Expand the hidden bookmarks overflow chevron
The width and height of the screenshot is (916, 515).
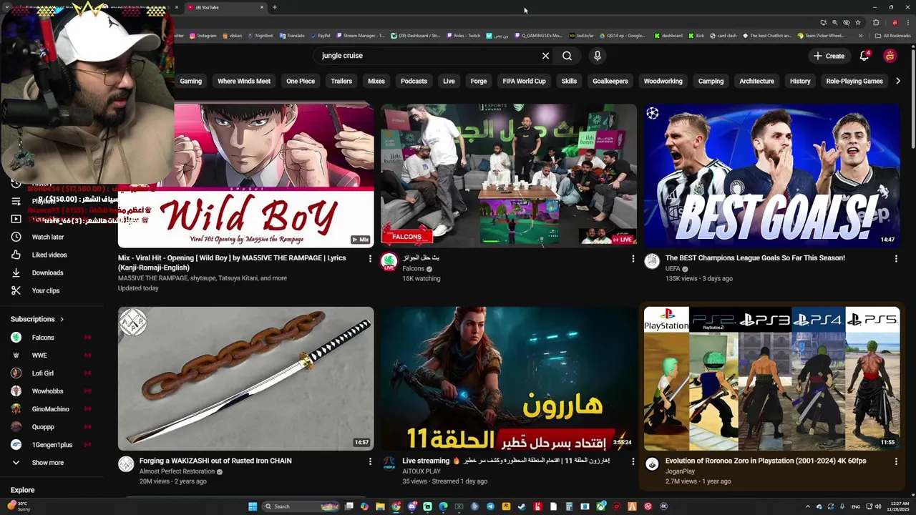click(861, 36)
